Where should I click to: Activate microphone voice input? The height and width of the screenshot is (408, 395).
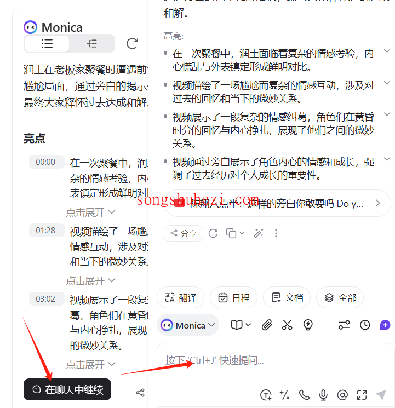tap(323, 395)
